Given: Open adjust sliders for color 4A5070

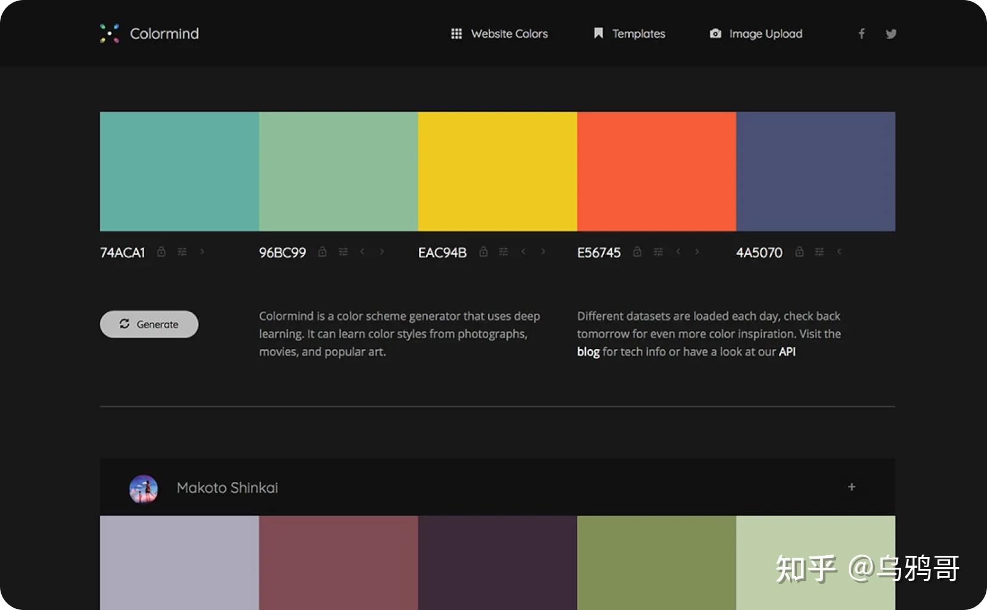Looking at the screenshot, I should (x=820, y=252).
